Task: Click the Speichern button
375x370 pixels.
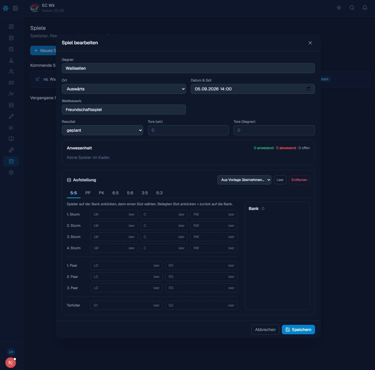Action: (x=298, y=330)
